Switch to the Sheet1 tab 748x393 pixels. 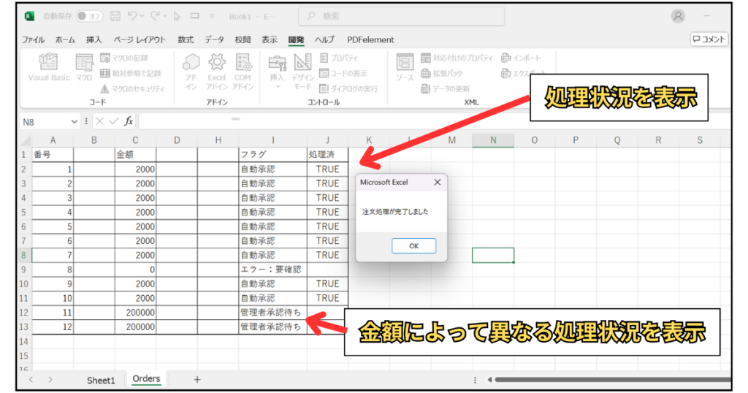point(101,380)
